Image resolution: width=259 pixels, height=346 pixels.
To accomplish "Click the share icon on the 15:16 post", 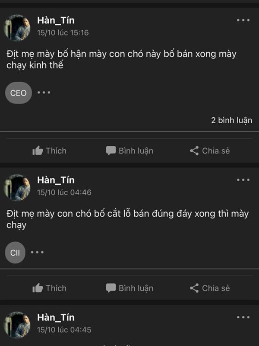I will 194,151.
